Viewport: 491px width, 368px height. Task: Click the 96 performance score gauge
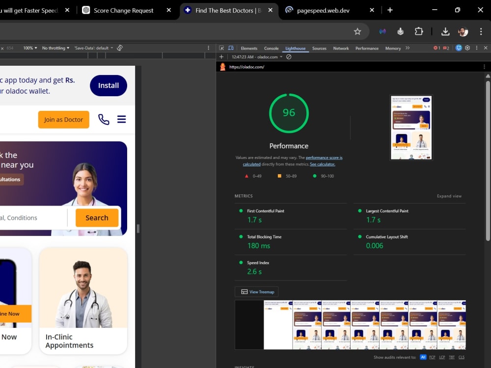tap(289, 113)
